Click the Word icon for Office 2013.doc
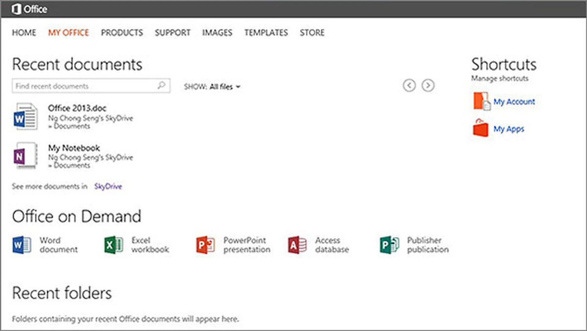Screen dimensions: 587x331 click(25, 116)
